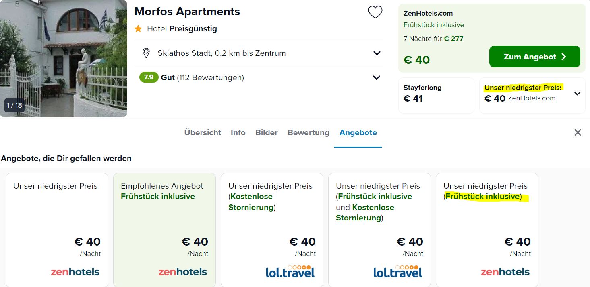This screenshot has height=287, width=590.
Task: Open the hotel photo thumbnail
Action: click(x=64, y=59)
